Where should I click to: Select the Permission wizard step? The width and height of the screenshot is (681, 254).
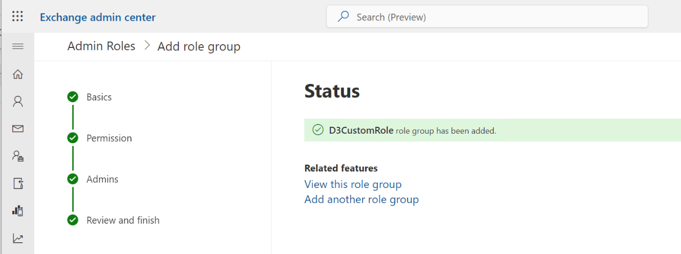click(x=109, y=138)
